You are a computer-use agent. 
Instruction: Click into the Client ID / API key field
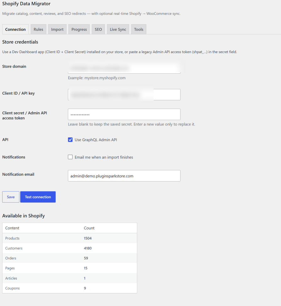[124, 95]
